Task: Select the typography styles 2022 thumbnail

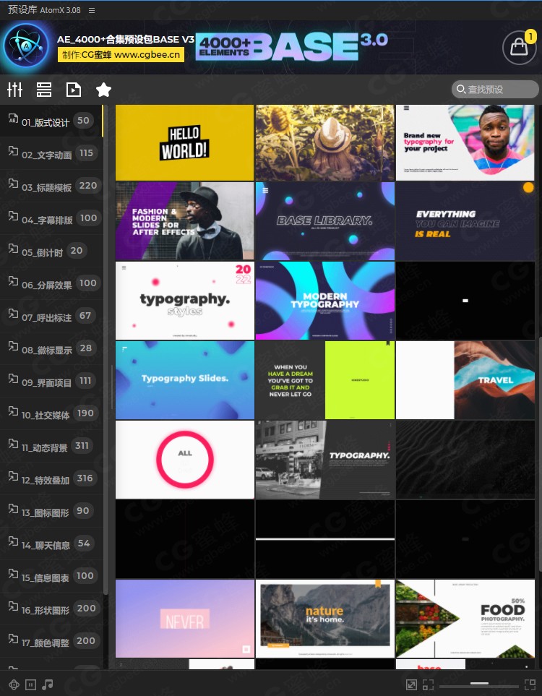Action: click(185, 301)
